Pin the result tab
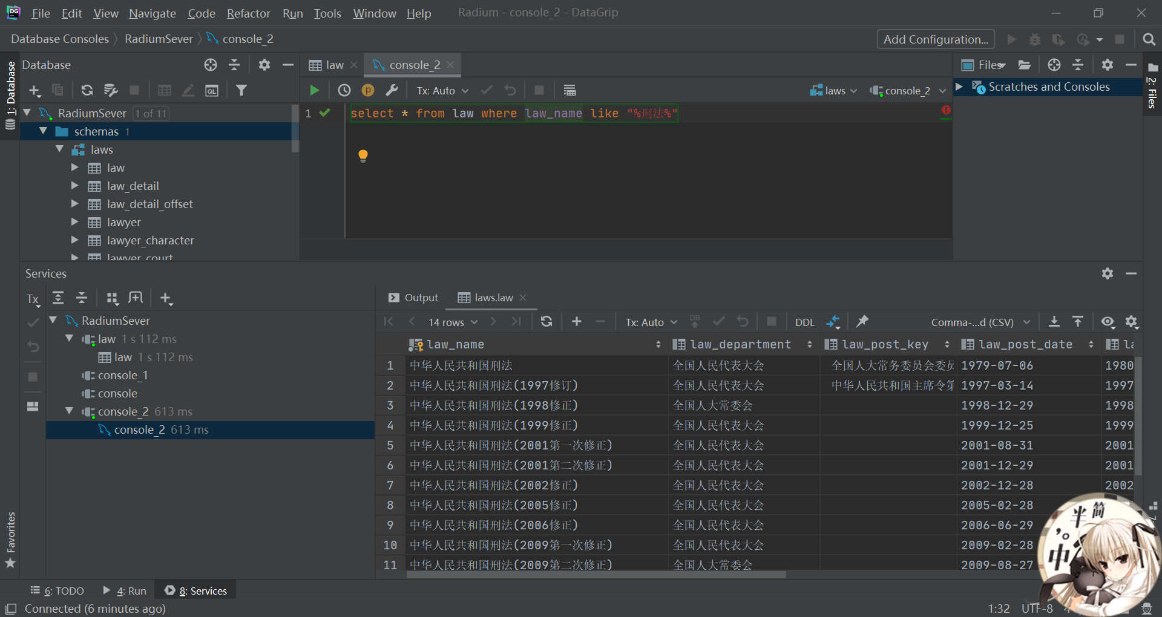Image resolution: width=1162 pixels, height=617 pixels. (x=862, y=322)
